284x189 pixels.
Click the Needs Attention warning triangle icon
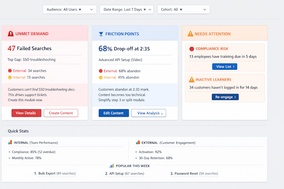pos(190,34)
